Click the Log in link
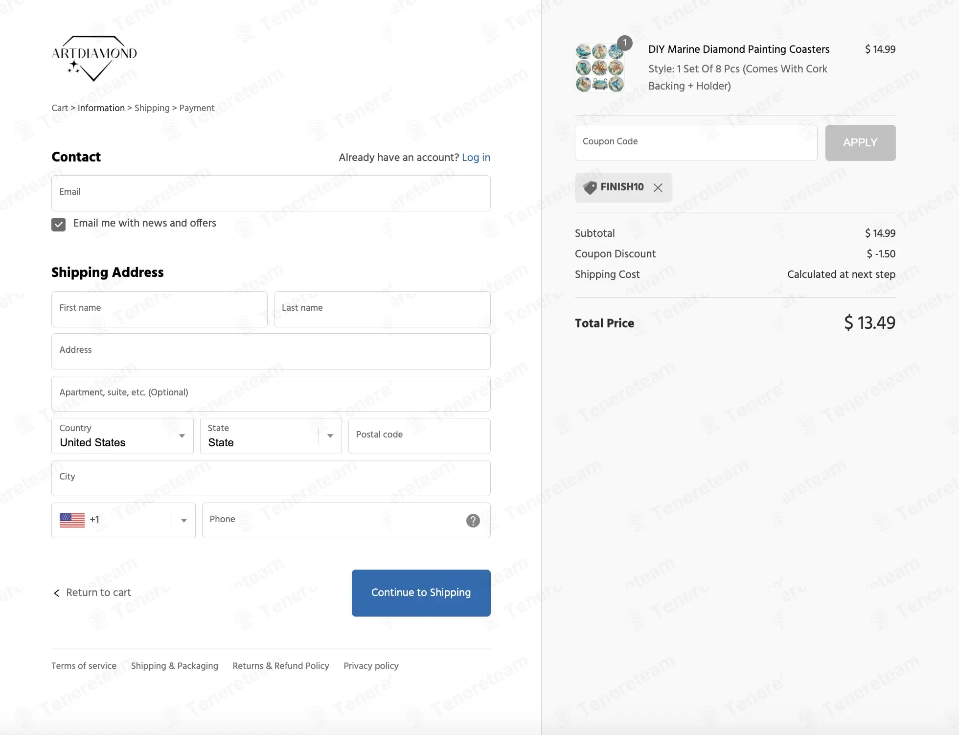 coord(476,158)
